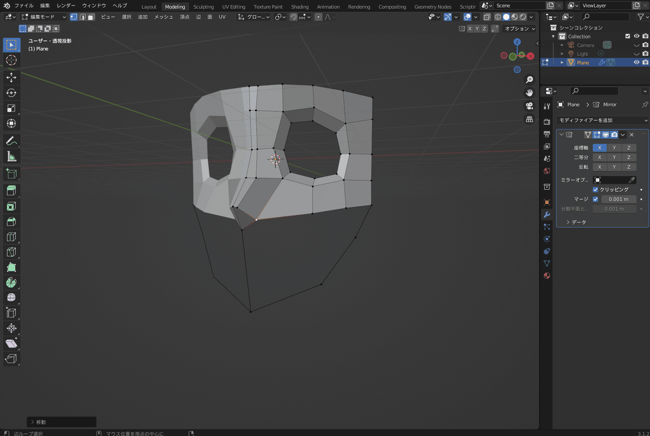Activate the Scale tool

tap(11, 108)
